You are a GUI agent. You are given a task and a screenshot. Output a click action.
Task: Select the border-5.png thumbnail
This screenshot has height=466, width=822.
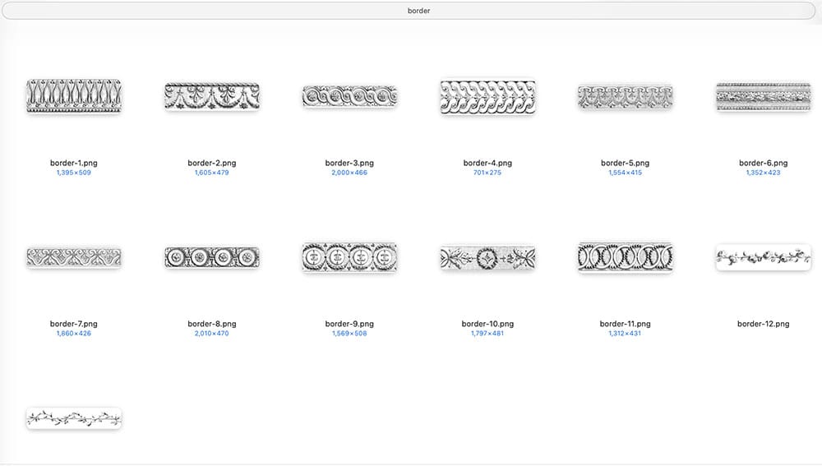(625, 96)
